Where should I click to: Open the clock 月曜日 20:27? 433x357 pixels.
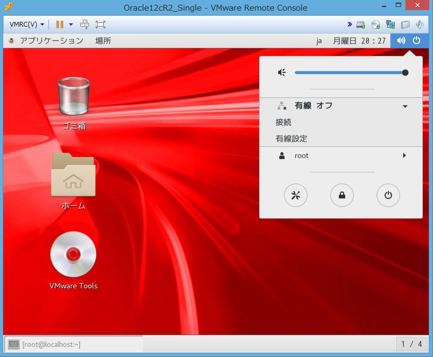click(x=359, y=41)
